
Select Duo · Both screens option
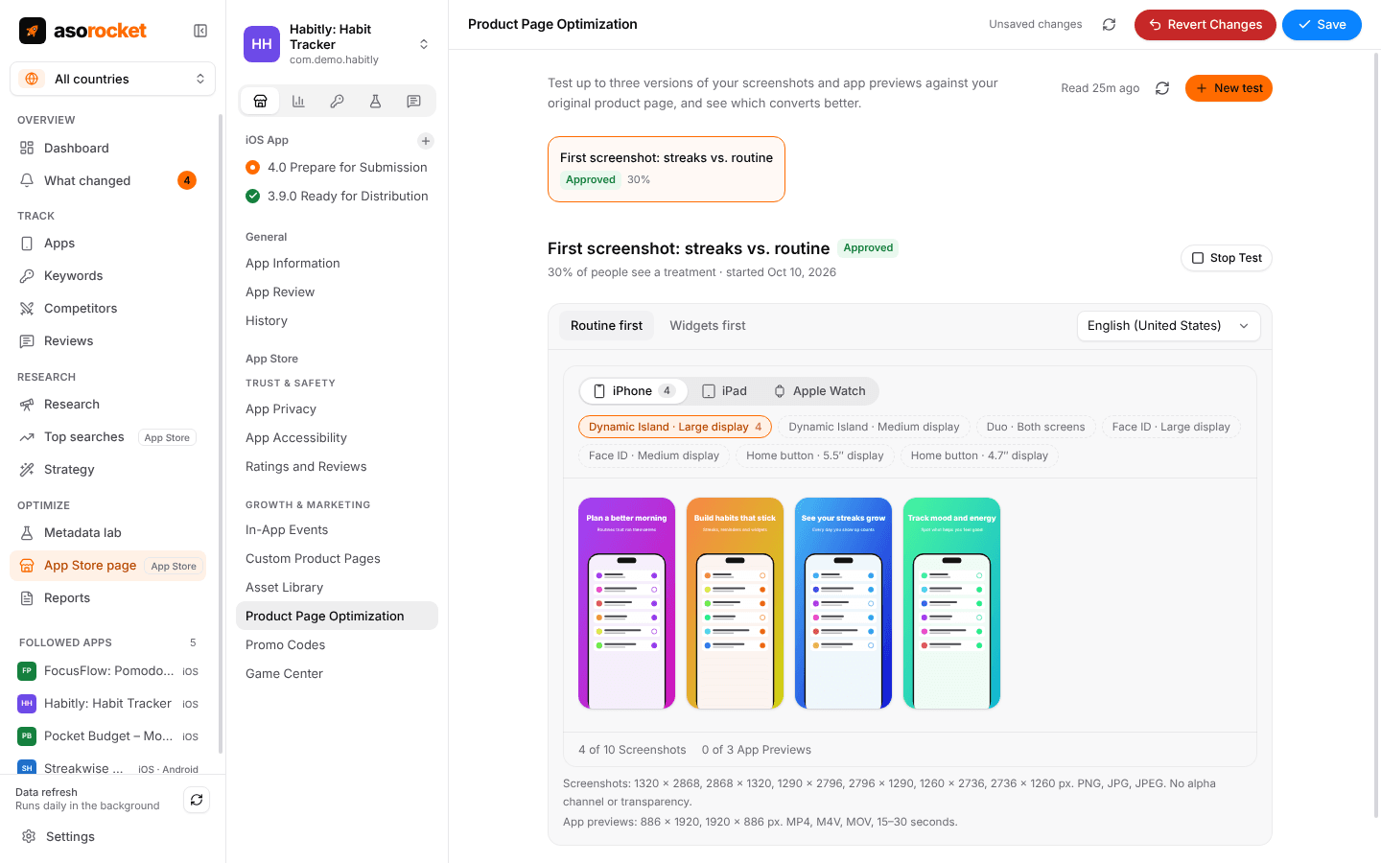pos(1036,427)
